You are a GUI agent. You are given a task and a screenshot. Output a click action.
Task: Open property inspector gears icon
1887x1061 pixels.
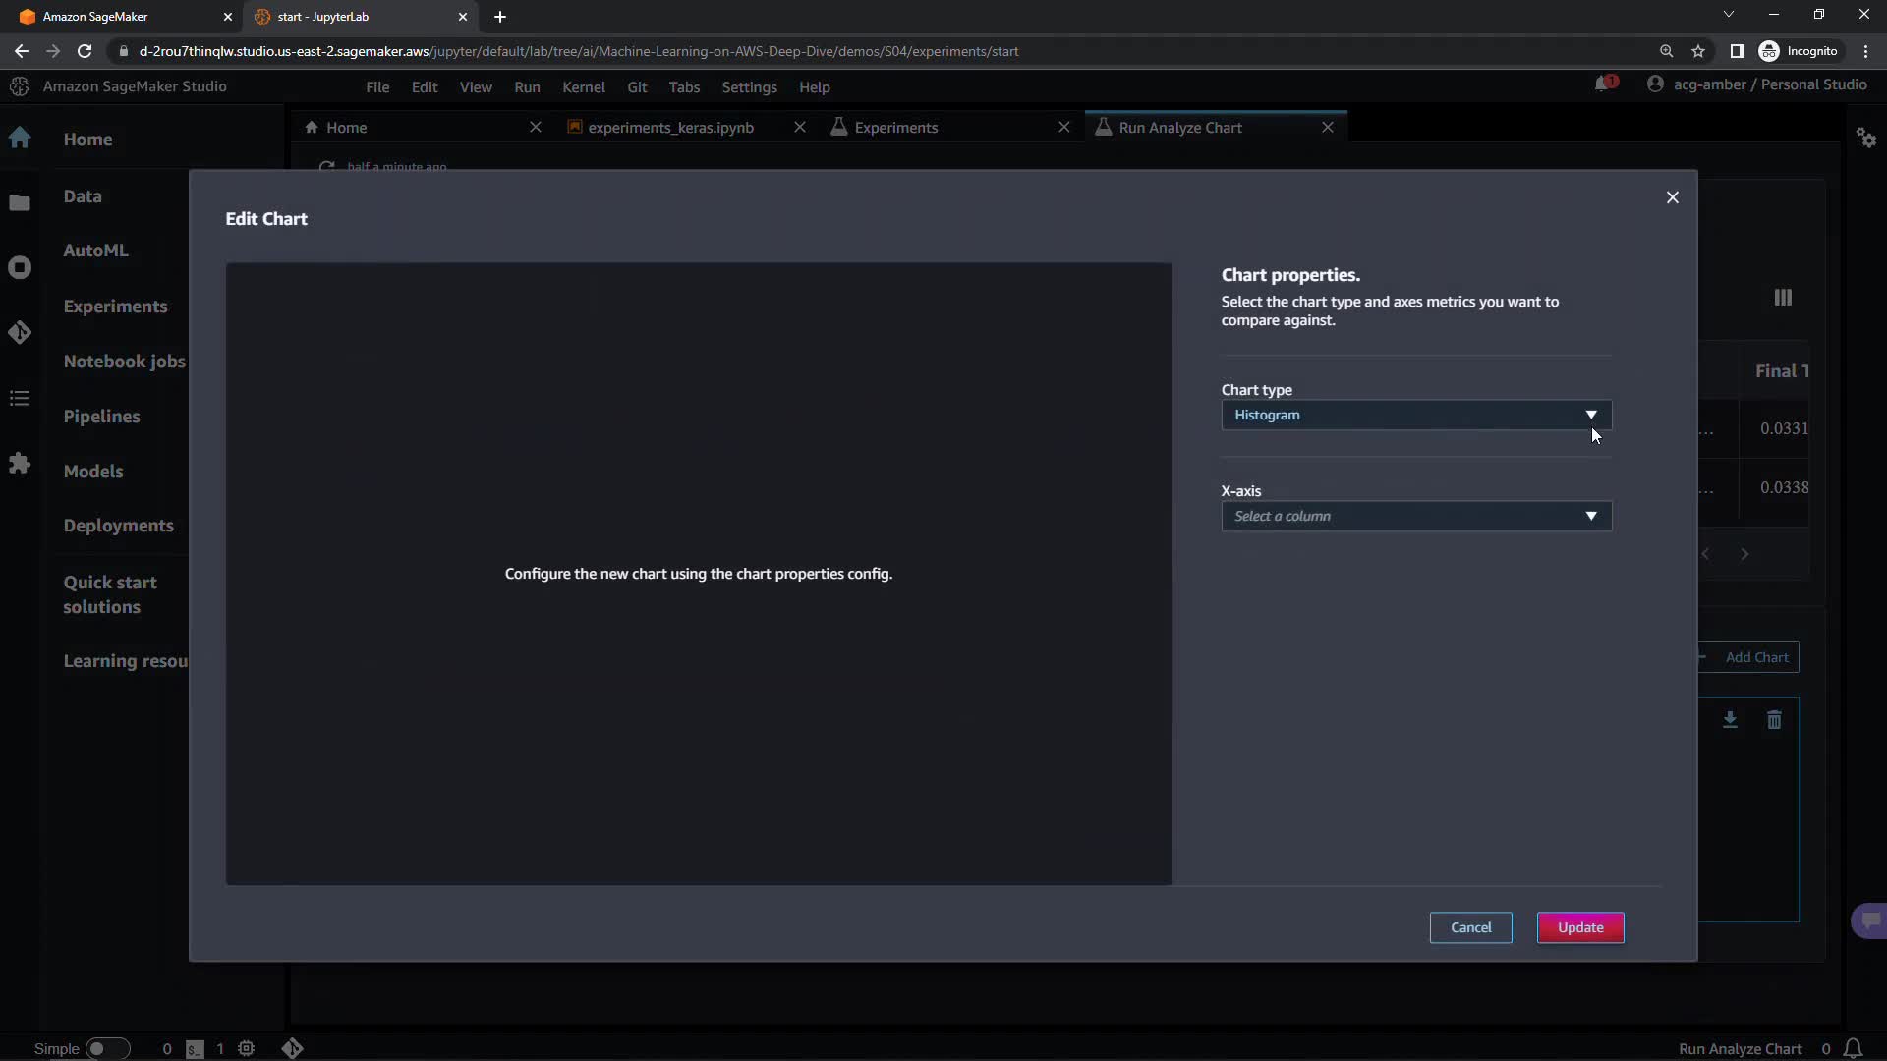pyautogui.click(x=1865, y=138)
